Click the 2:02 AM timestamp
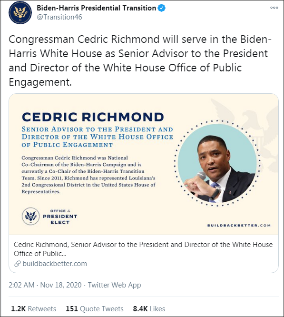Screen dimensions: 284x317 pyautogui.click(x=21, y=285)
